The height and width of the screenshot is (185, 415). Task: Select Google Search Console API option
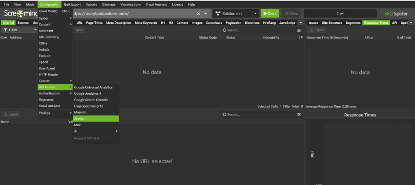point(96,100)
